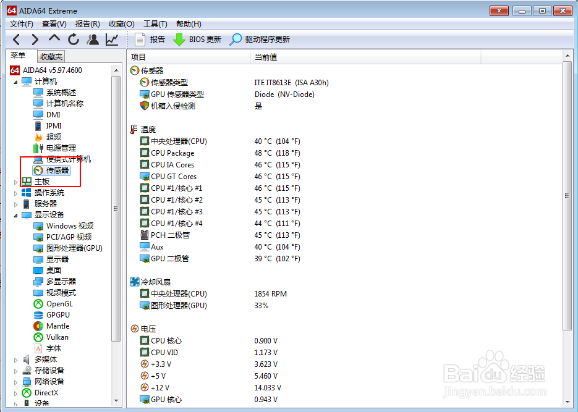Collapse the 计算机 tree node

pos(15,82)
